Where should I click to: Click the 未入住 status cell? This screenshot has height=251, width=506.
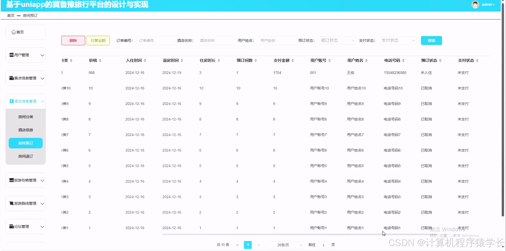point(426,73)
